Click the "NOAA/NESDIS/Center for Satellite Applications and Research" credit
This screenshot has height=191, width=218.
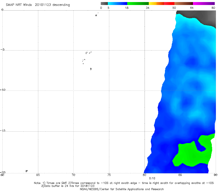[x=122, y=189]
